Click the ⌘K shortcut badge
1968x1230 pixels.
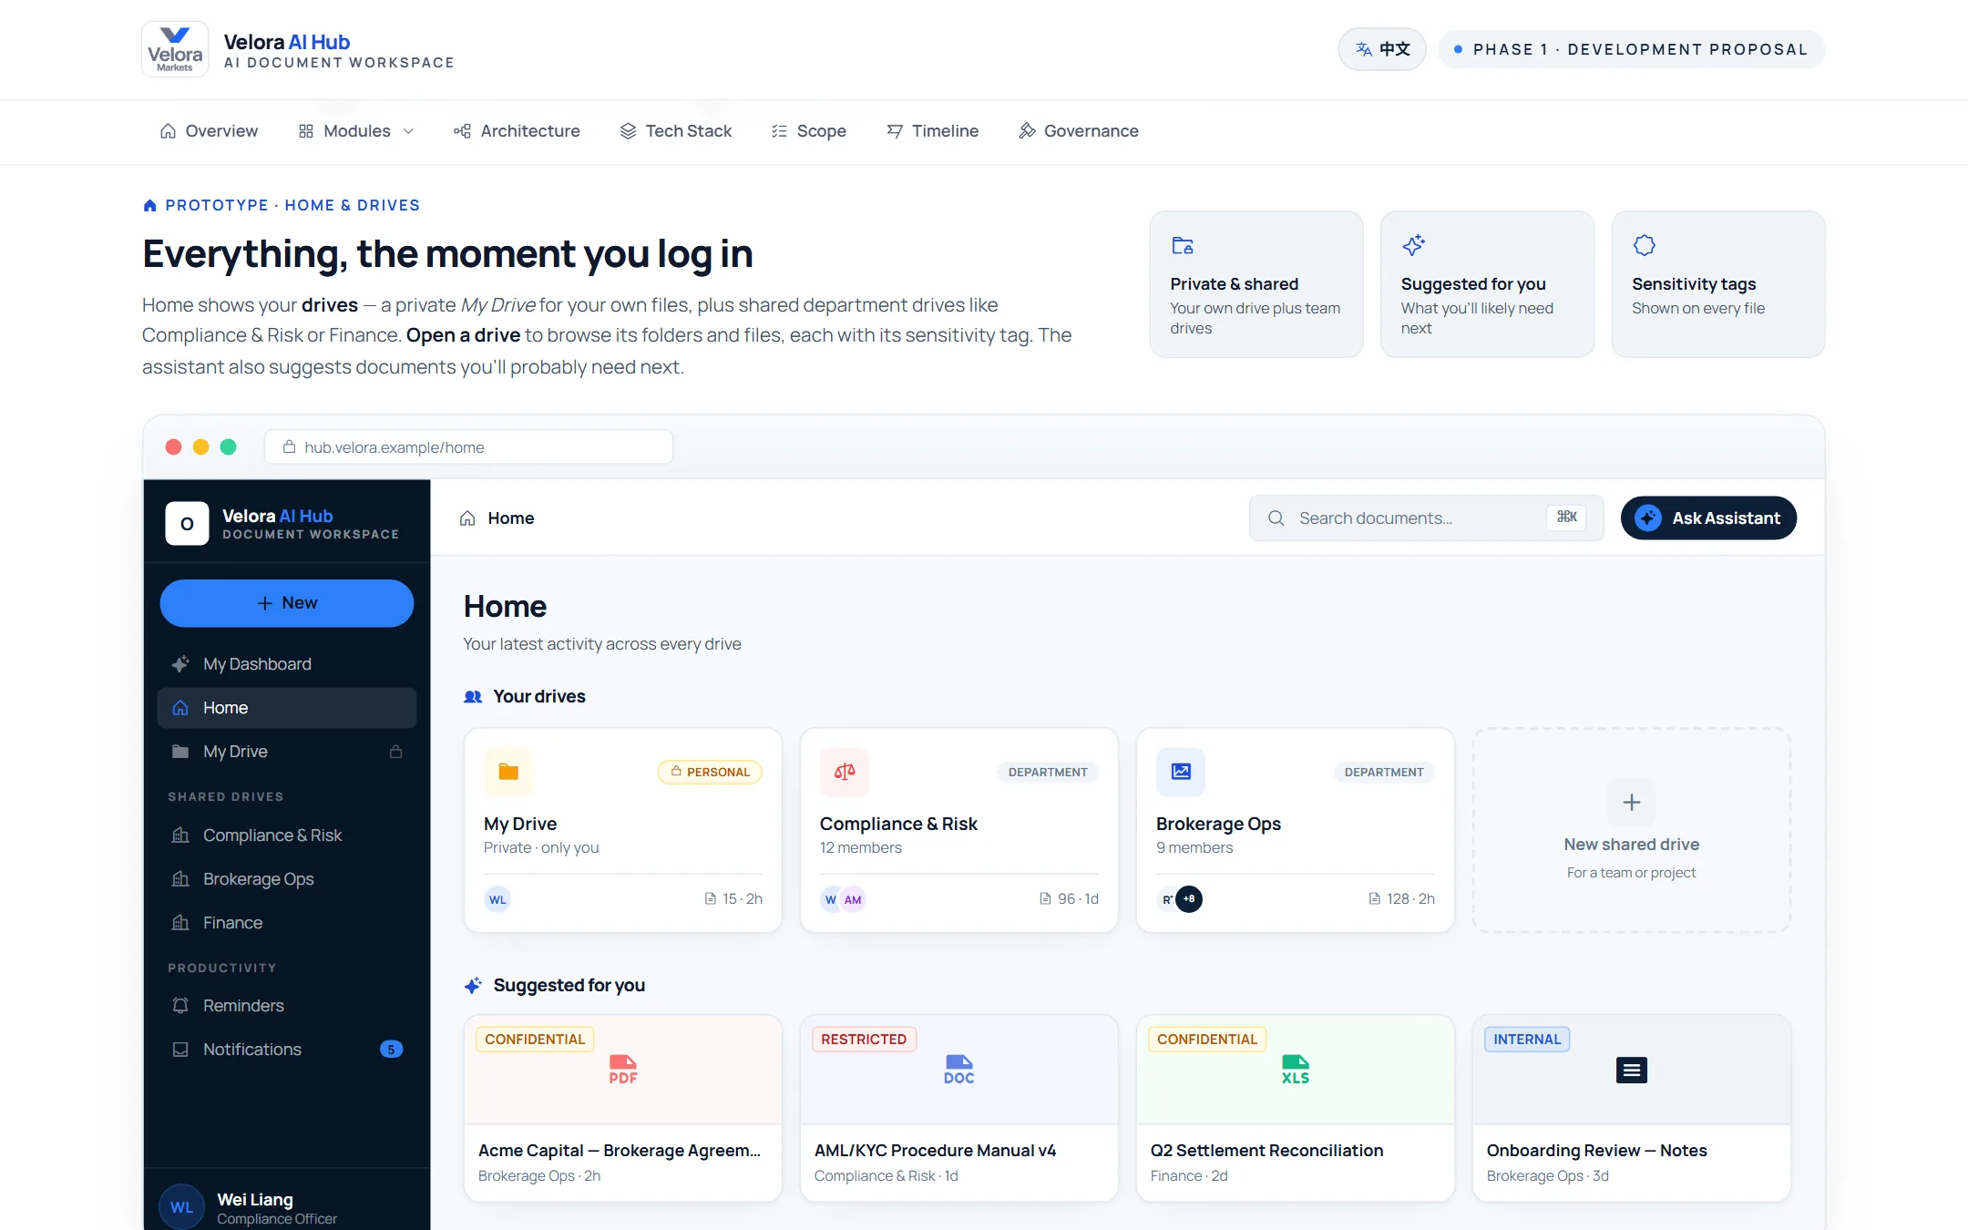coord(1566,518)
